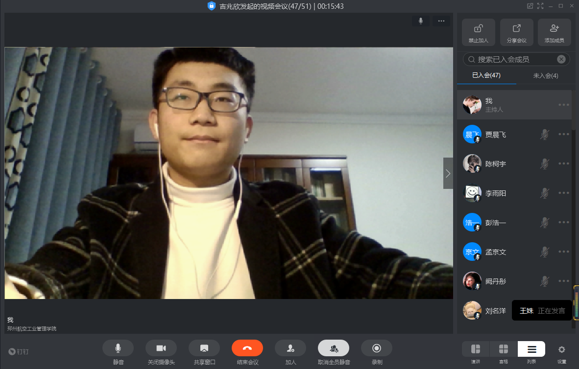Click the member list vertical scrollbar
Viewport: 579px width, 369px height.
pyautogui.click(x=574, y=196)
